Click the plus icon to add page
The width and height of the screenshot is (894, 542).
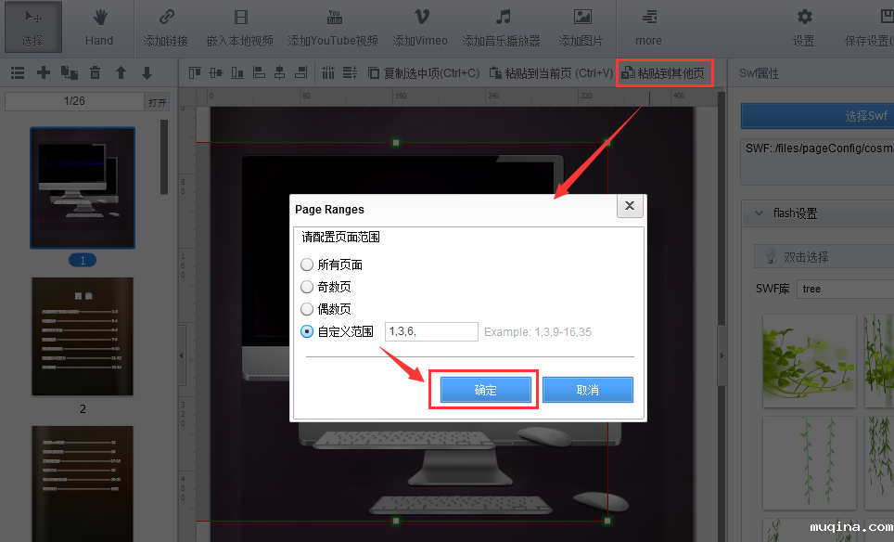click(x=43, y=72)
